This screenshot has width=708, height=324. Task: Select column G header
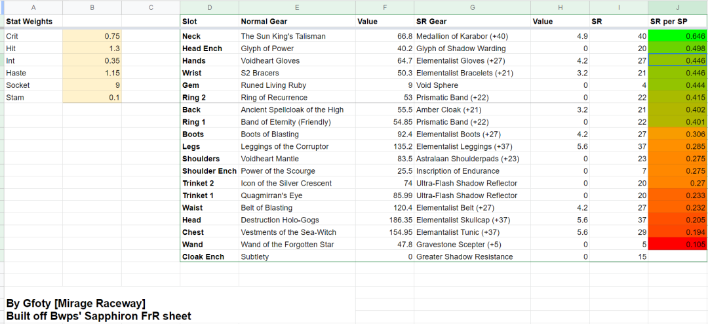point(472,8)
